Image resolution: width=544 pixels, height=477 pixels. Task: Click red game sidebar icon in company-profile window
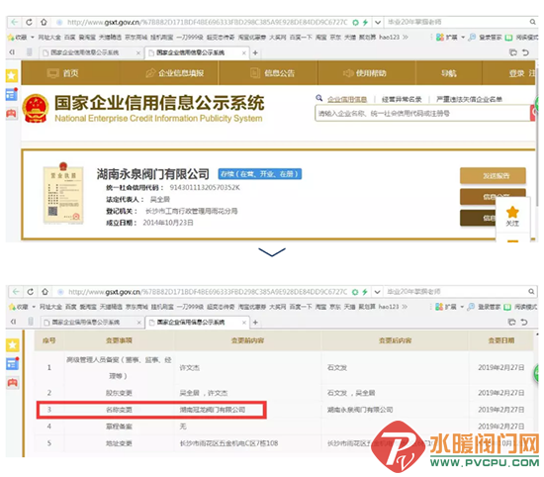pos(12,113)
